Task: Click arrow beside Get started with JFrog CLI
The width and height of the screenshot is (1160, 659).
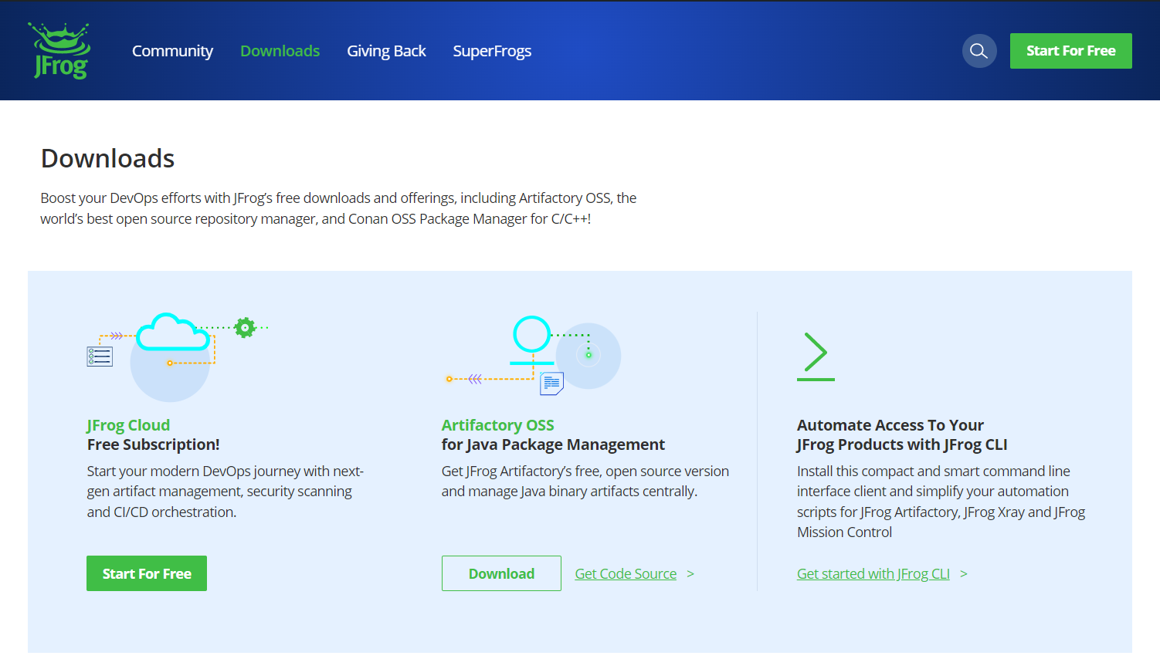Action: [x=963, y=574]
